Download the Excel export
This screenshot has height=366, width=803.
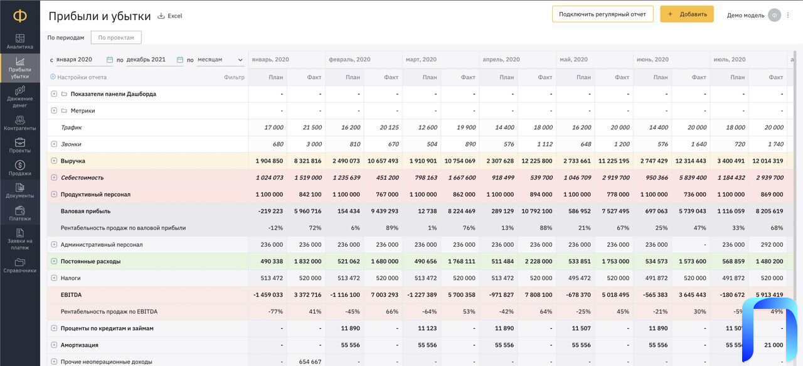tap(169, 16)
